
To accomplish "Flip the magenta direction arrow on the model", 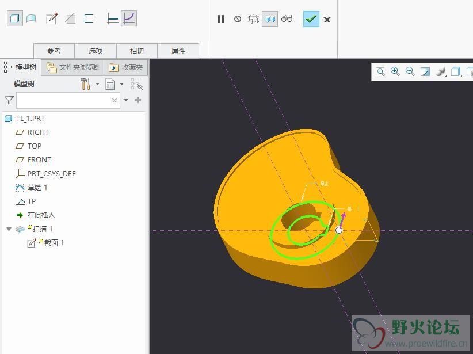I will (342, 219).
